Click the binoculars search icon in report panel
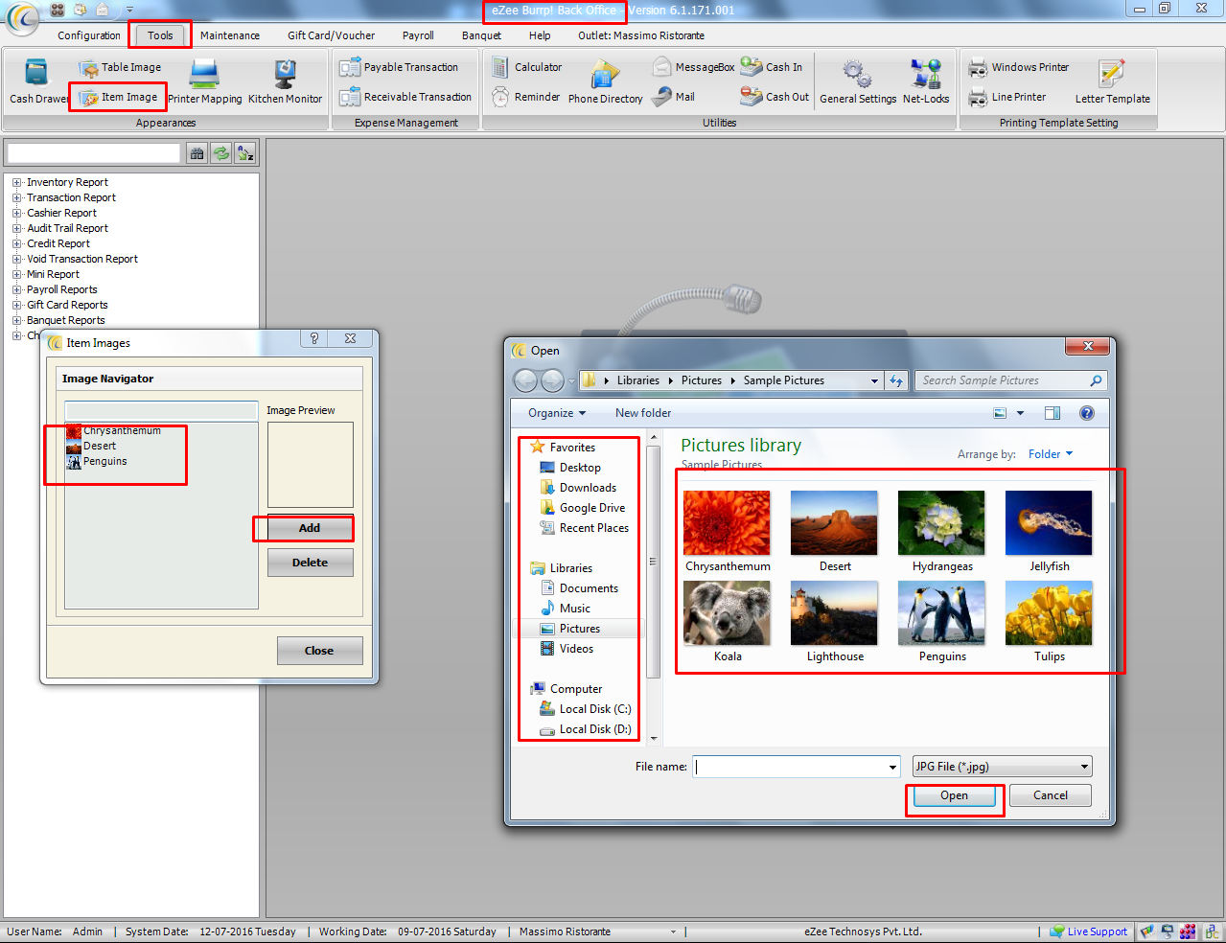Viewport: 1226px width, 943px height. (x=197, y=153)
